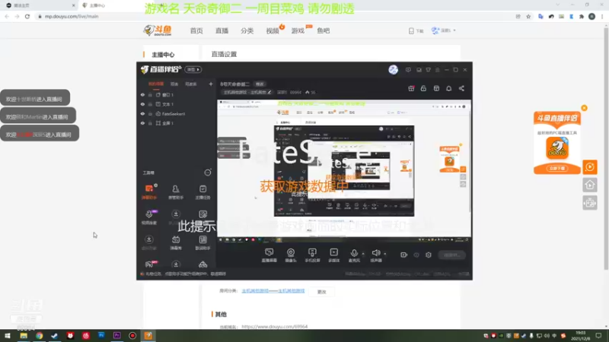Toggle visibility of the 全屏1 source
The image size is (609, 342).
point(142,123)
